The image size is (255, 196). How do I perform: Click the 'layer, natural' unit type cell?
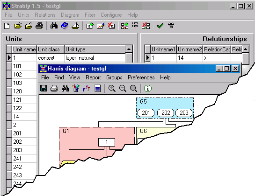[x=95, y=58]
